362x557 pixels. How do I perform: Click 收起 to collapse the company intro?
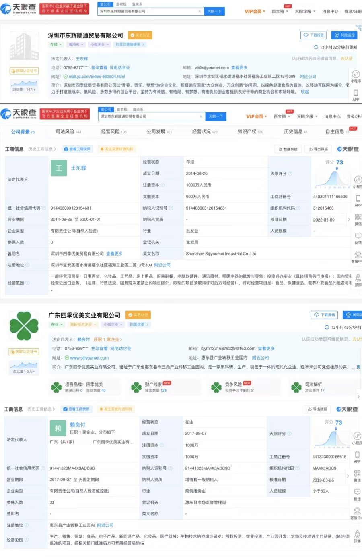point(305,92)
